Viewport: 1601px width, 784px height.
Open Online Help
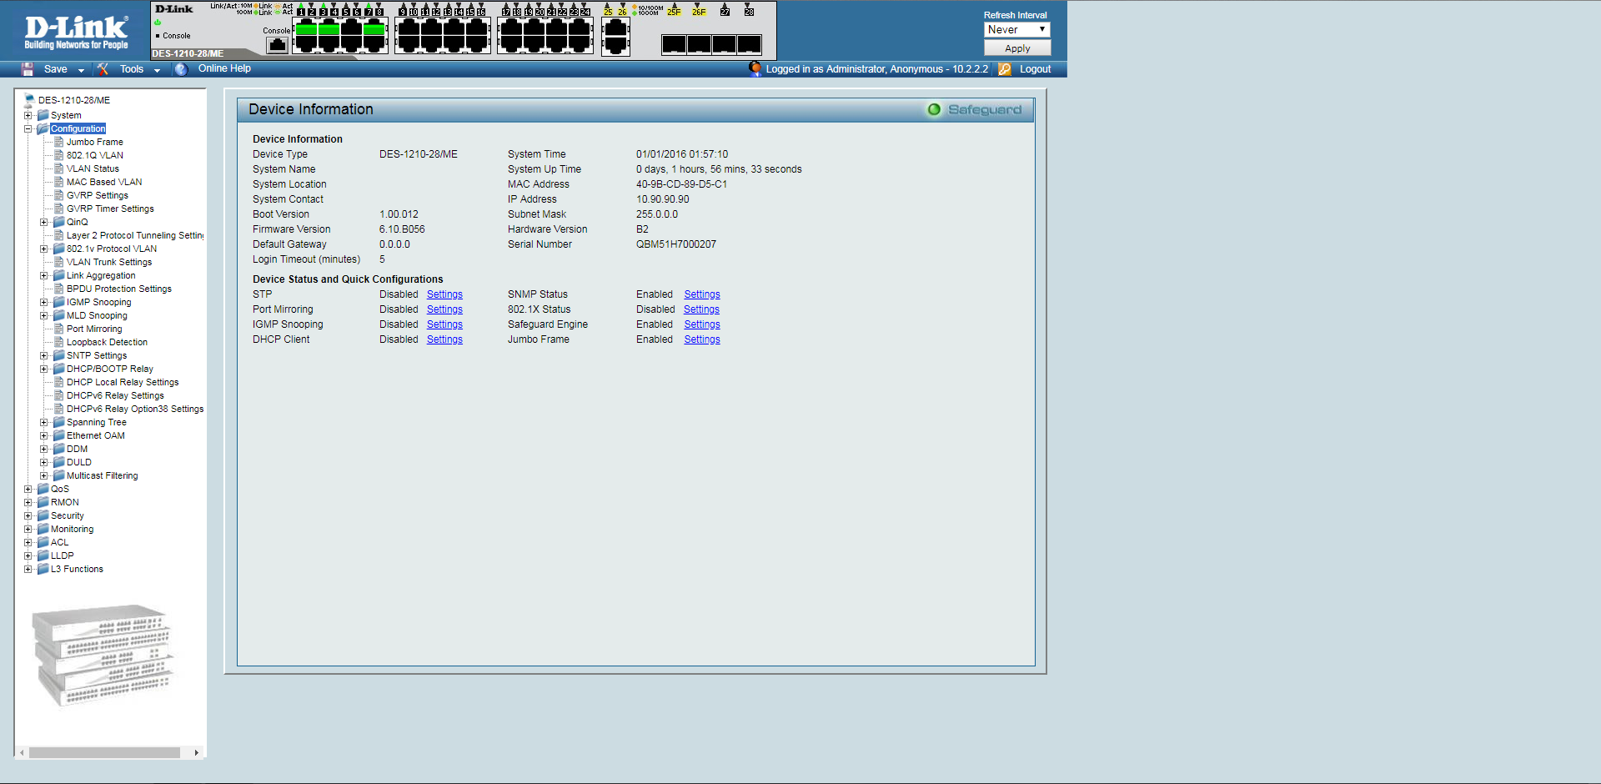point(224,68)
